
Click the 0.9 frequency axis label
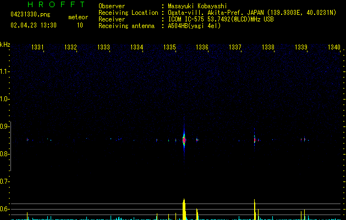pyautogui.click(x=4, y=127)
